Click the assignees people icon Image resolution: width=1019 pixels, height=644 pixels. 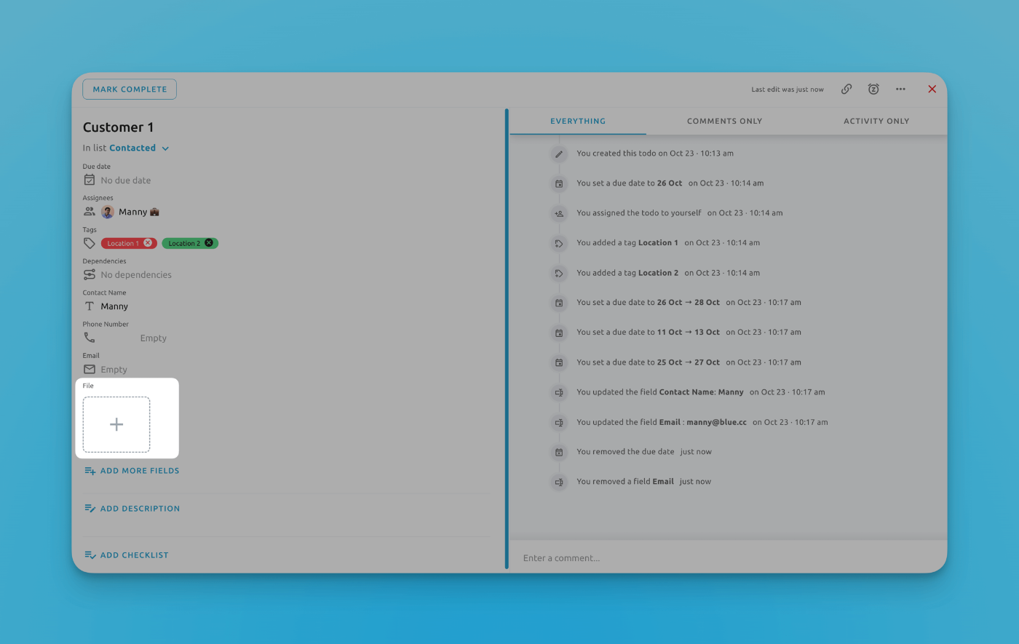pyautogui.click(x=89, y=211)
